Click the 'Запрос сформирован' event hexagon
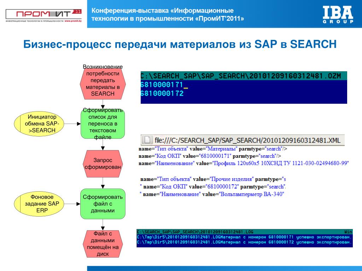The height and width of the screenshot is (271, 362). (x=103, y=164)
